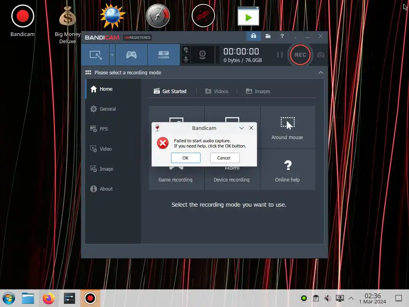Click the wine glass icon in dialog titlebar

point(157,128)
